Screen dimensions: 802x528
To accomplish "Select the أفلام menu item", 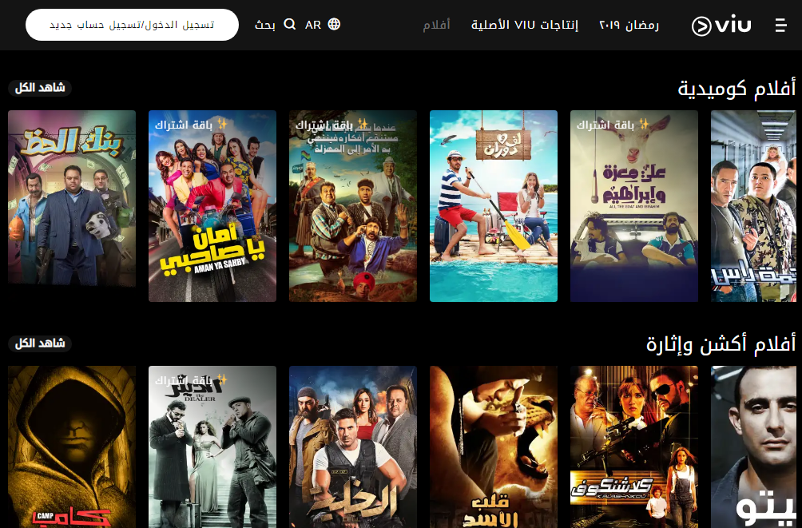I will [x=436, y=25].
